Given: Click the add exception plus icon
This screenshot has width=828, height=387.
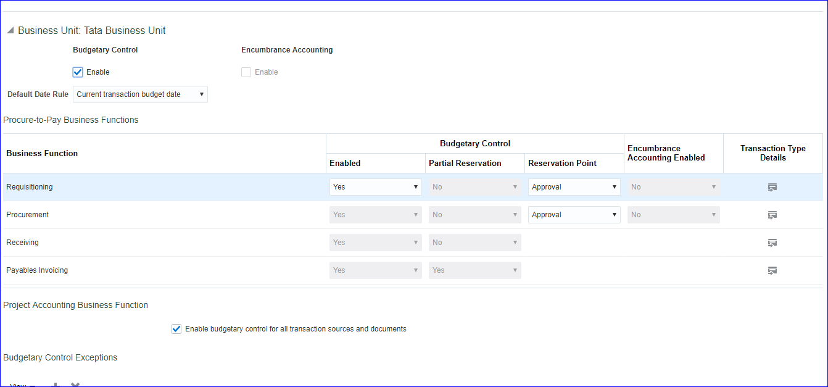Looking at the screenshot, I should click(x=55, y=385).
